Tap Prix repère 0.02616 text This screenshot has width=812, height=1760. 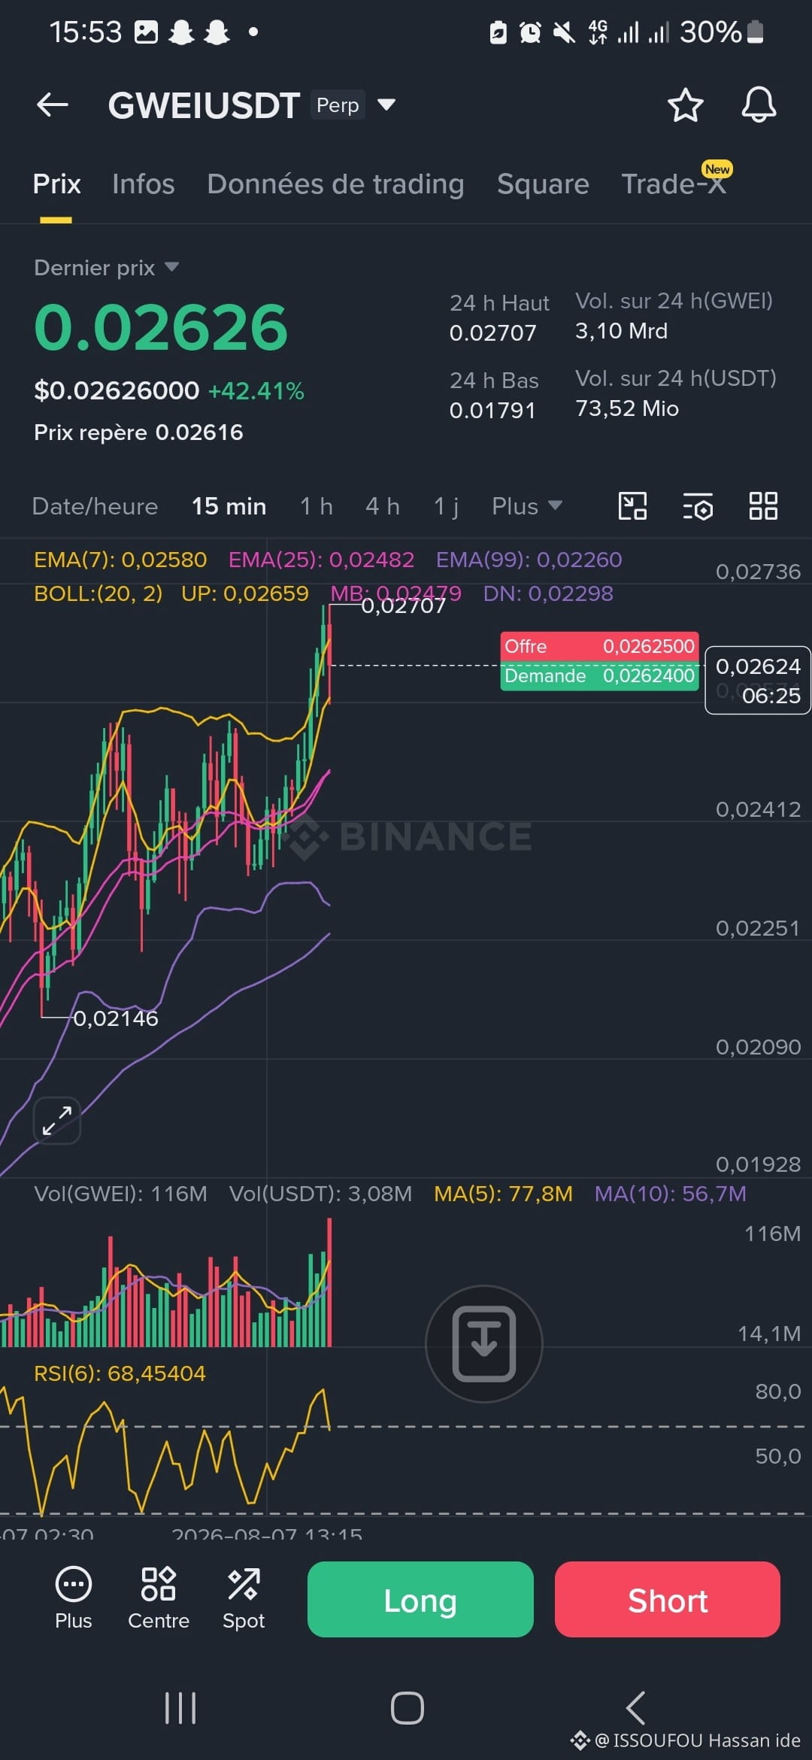click(x=138, y=432)
